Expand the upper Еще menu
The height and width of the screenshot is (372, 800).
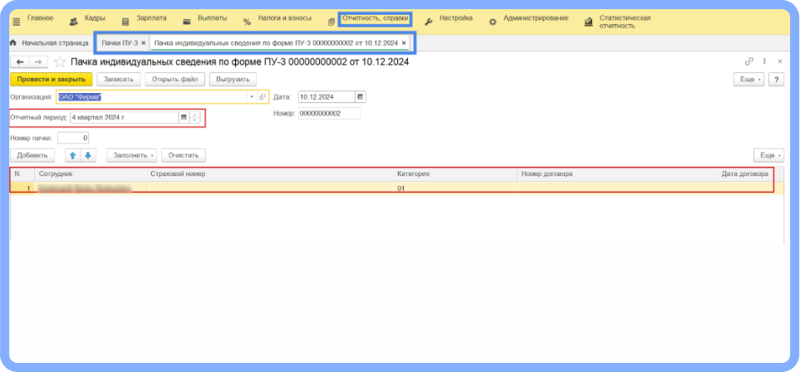coord(748,79)
